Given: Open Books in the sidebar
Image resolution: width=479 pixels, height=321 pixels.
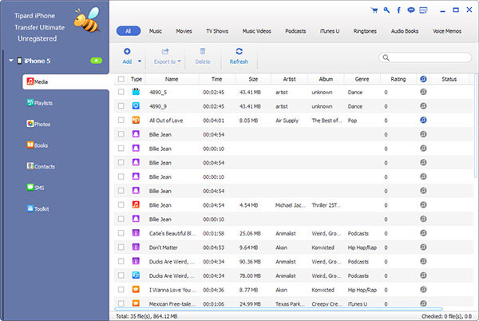Looking at the screenshot, I should coord(38,145).
